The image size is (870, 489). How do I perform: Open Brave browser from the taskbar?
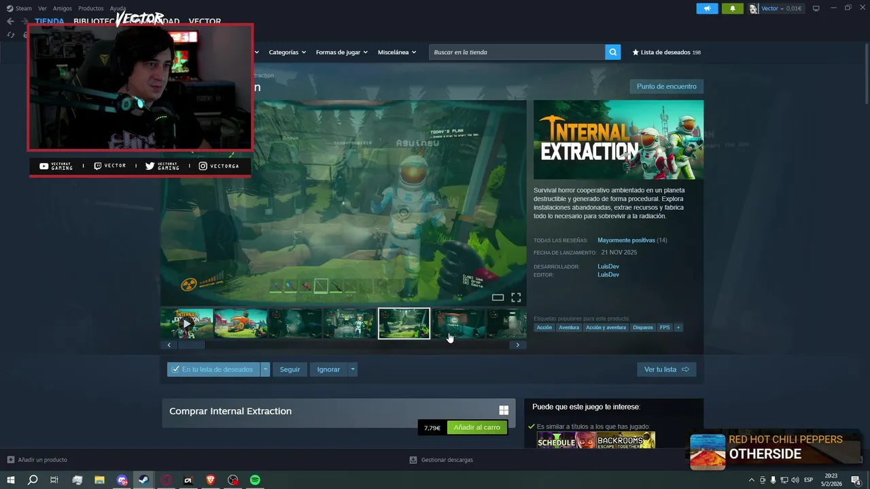(210, 480)
